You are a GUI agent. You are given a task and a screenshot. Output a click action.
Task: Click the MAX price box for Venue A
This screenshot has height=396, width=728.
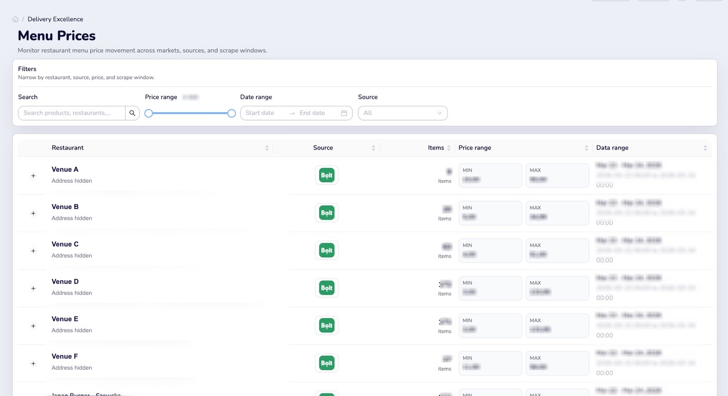(558, 175)
